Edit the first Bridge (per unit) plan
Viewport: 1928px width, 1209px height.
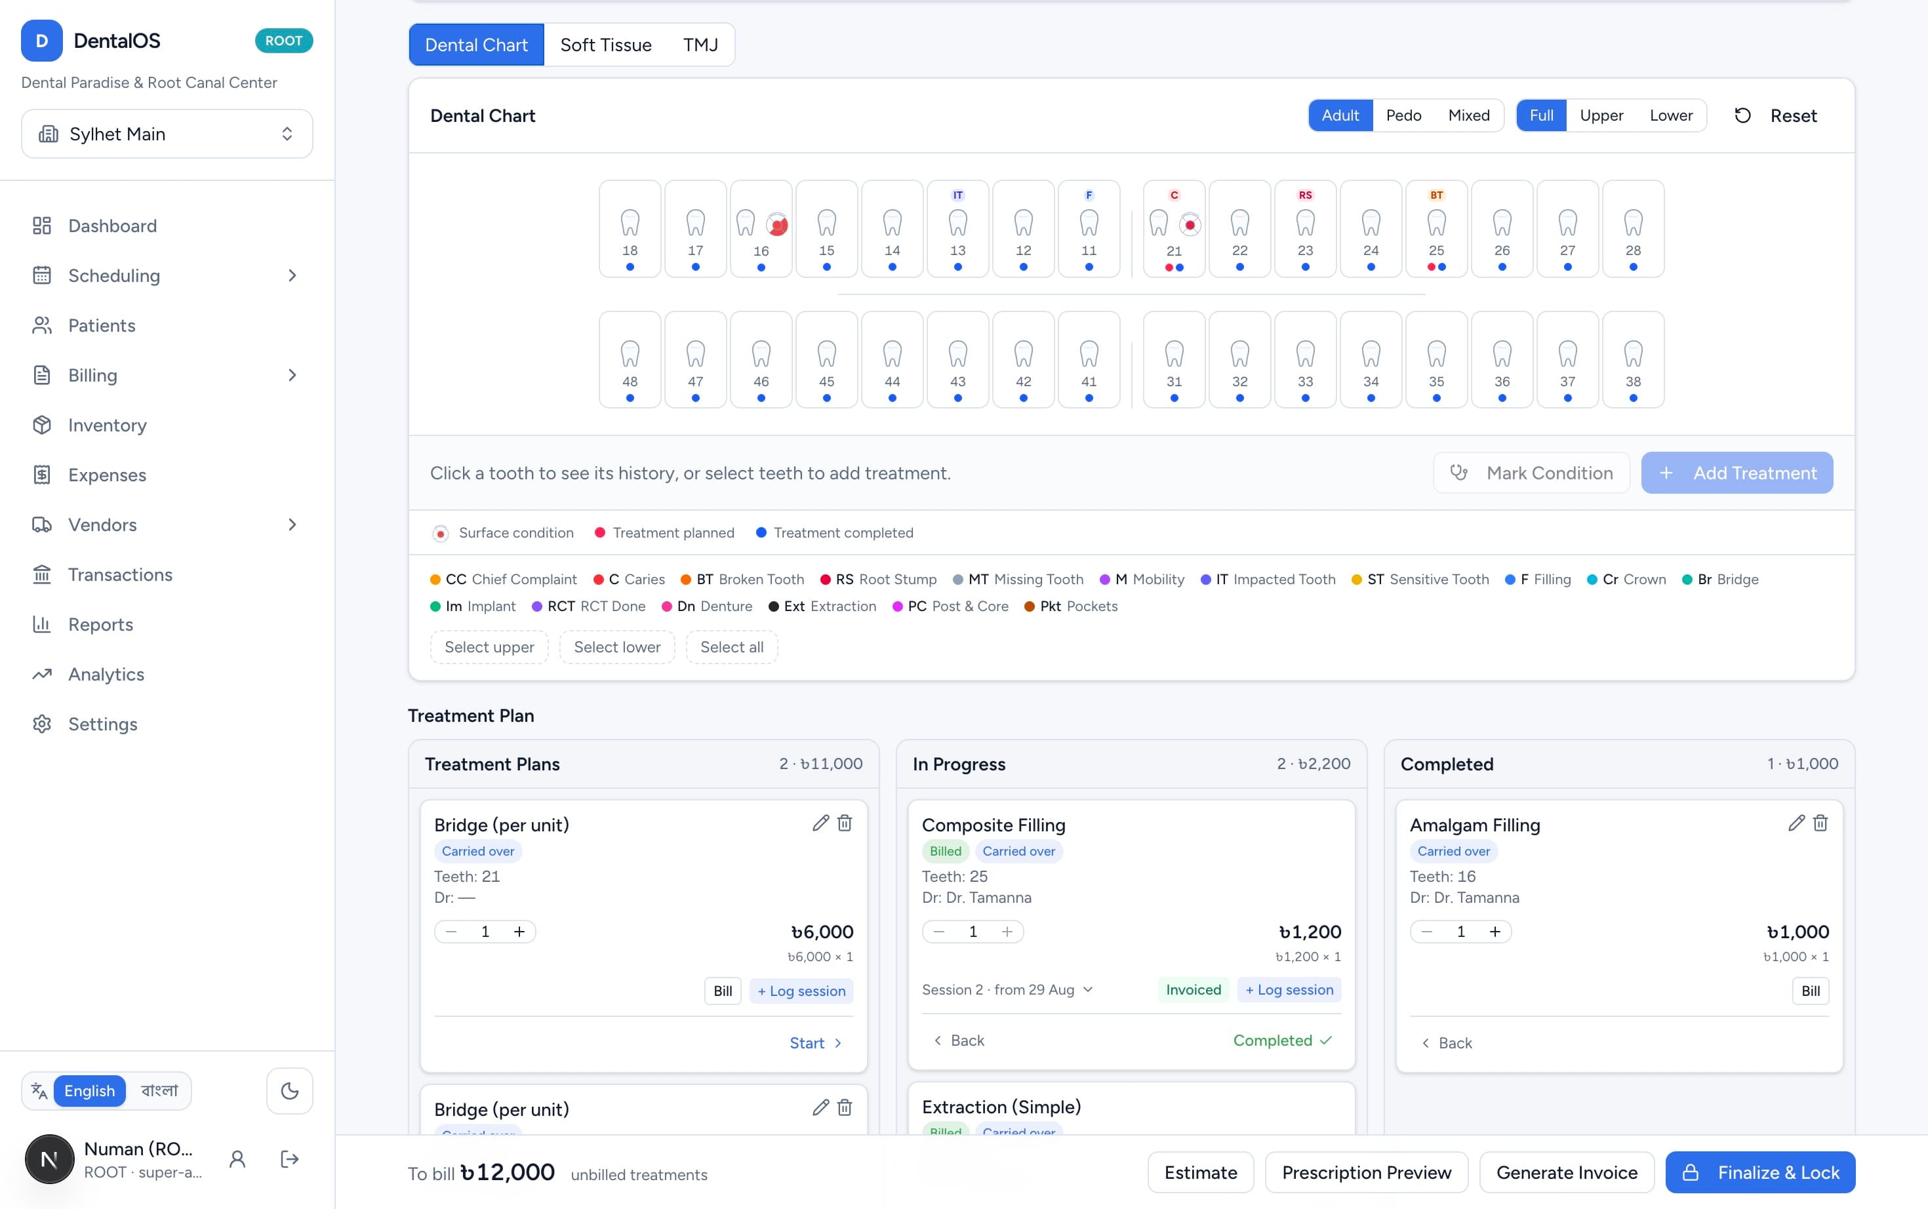[820, 823]
